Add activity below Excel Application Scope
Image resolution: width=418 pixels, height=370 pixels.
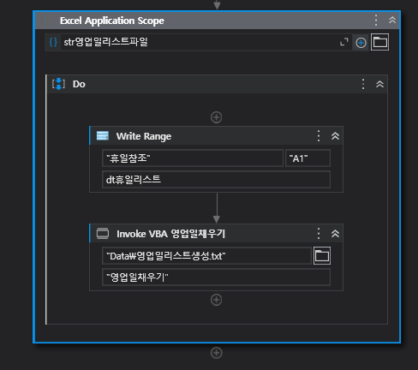tap(216, 353)
